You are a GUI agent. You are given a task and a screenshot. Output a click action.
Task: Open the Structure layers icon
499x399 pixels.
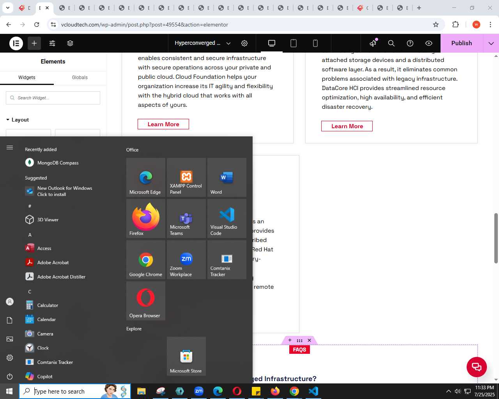click(x=70, y=43)
